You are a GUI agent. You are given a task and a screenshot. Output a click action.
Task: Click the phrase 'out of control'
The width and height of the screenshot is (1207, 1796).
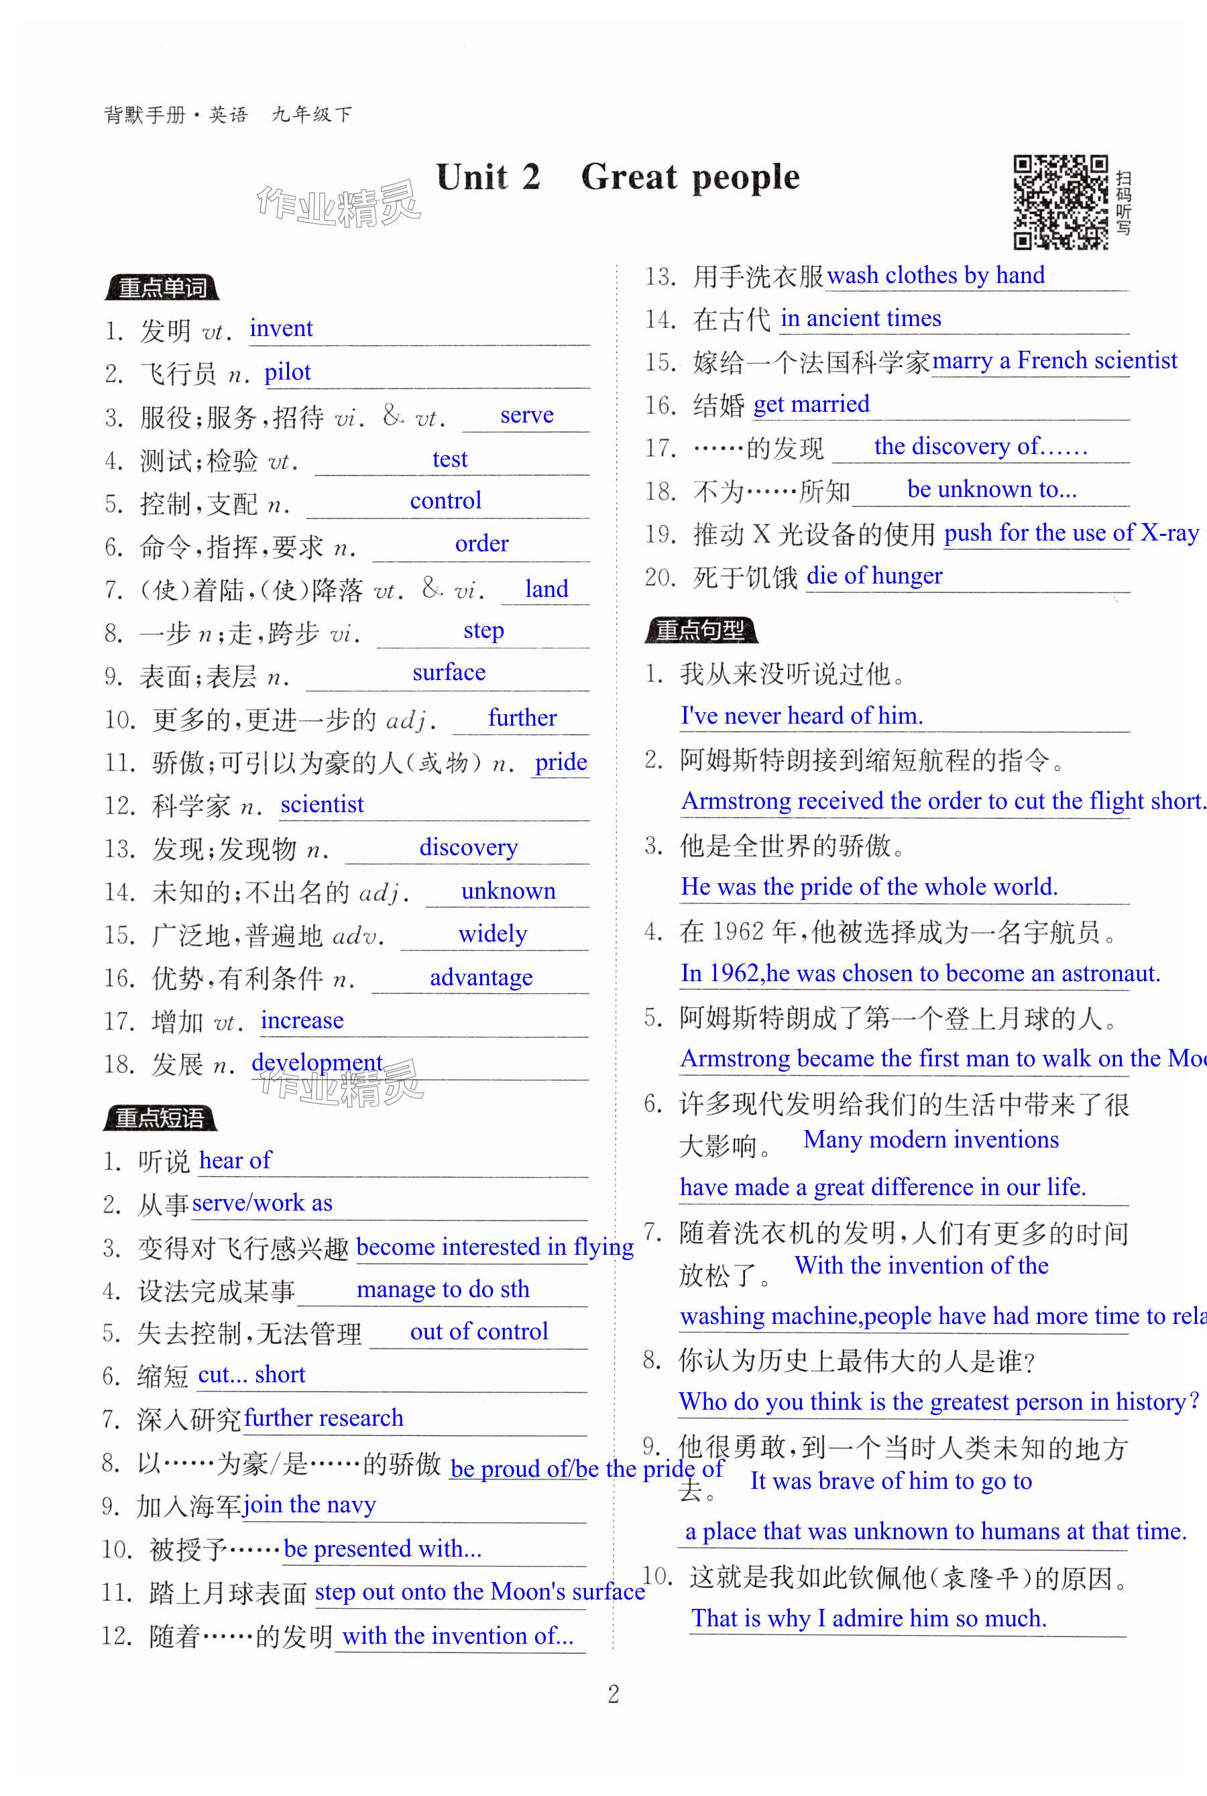[x=479, y=1331]
